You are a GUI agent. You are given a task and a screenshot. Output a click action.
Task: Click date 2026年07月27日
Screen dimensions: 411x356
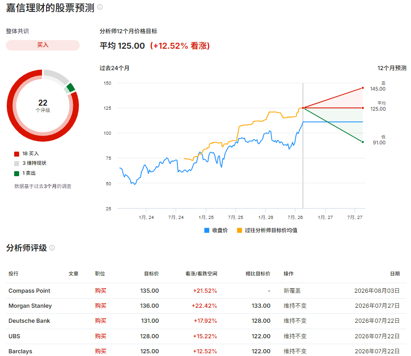377,306
